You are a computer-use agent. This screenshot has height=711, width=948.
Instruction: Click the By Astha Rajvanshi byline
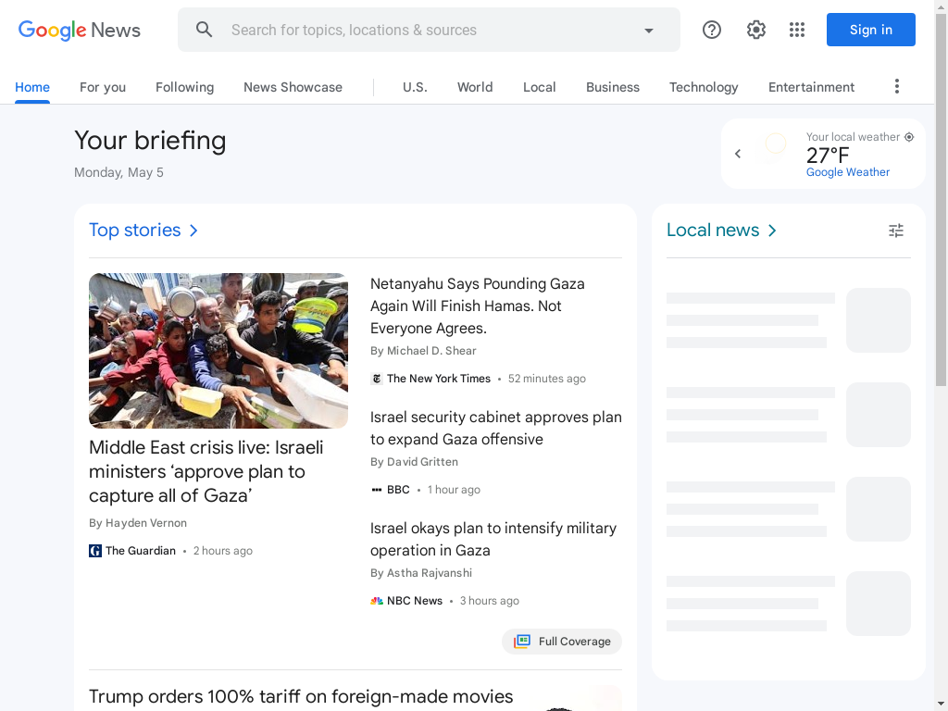point(421,573)
